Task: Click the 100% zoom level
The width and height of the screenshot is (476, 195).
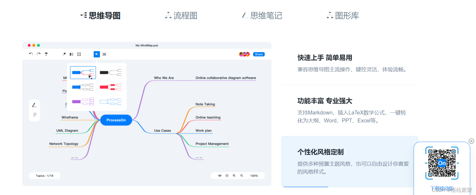Action: (x=254, y=176)
